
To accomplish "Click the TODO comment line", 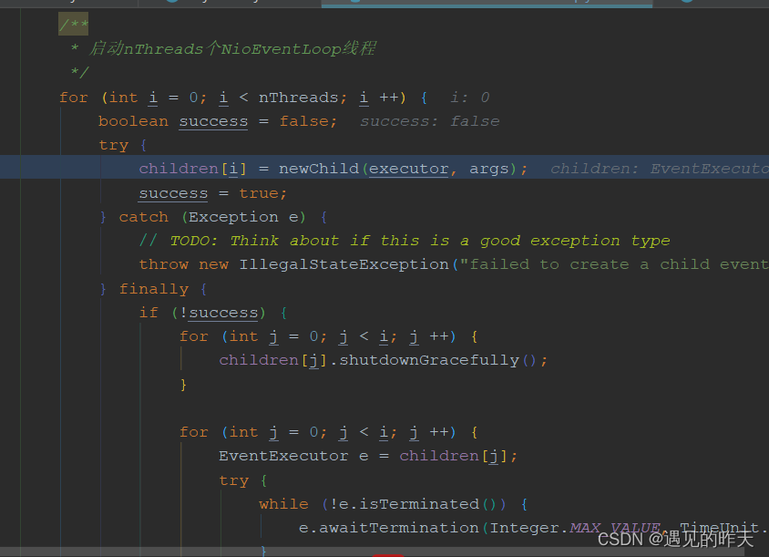I will click(x=405, y=241).
